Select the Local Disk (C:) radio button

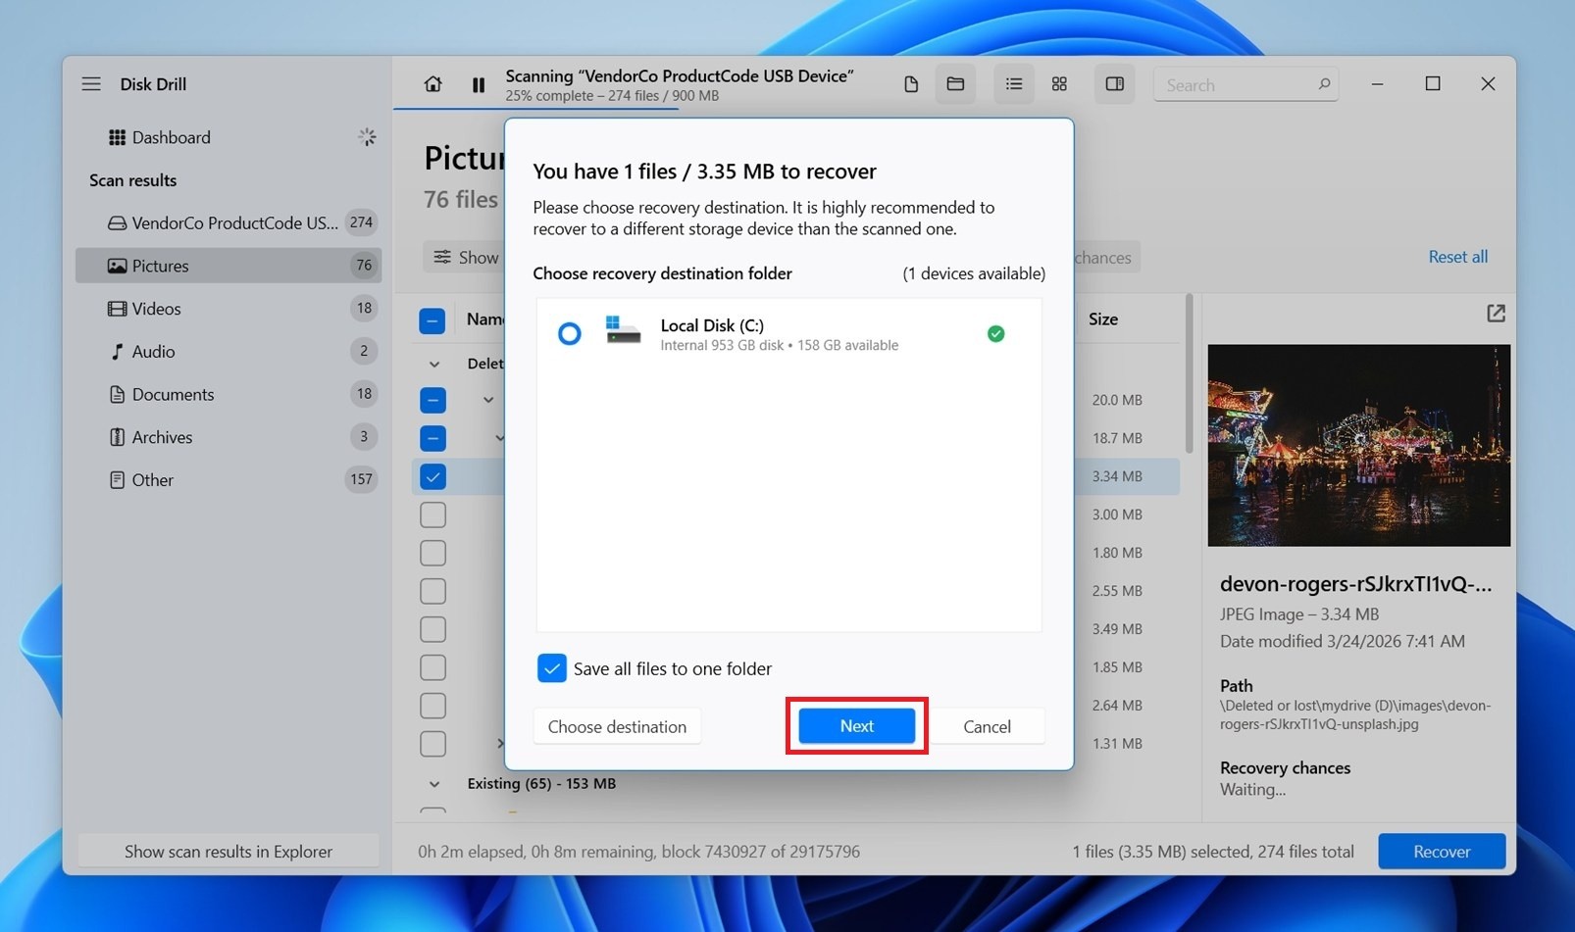pos(570,334)
